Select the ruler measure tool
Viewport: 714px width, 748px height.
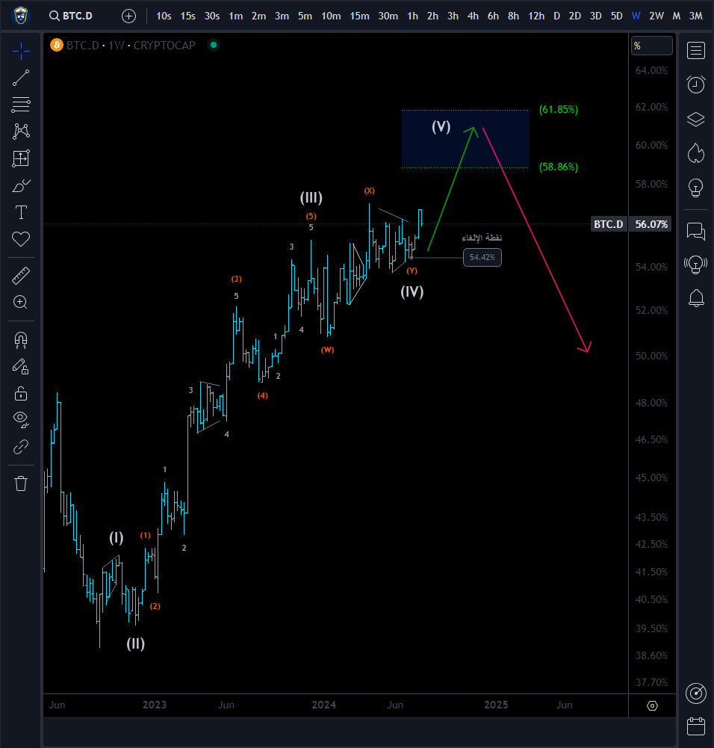[x=21, y=276]
